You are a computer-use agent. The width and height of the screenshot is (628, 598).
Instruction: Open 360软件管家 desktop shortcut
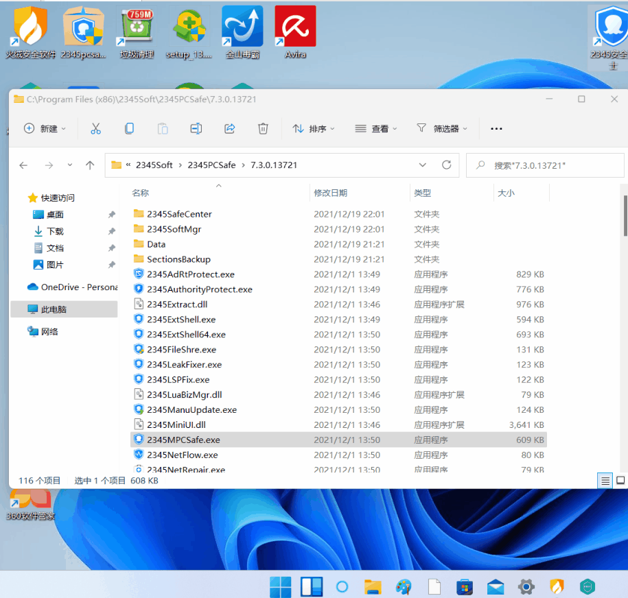coord(30,505)
